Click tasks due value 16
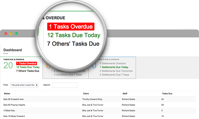The width and height of the screenshot is (199, 119). tap(163, 116)
